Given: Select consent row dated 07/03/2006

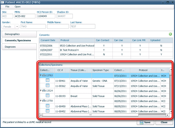Looking at the screenshot, I should 106,46.
